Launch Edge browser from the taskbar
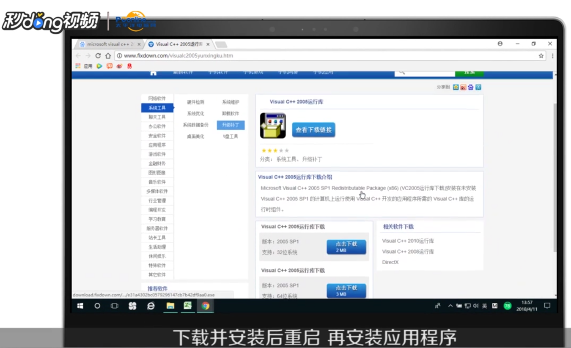The image size is (571, 348). coord(151,305)
